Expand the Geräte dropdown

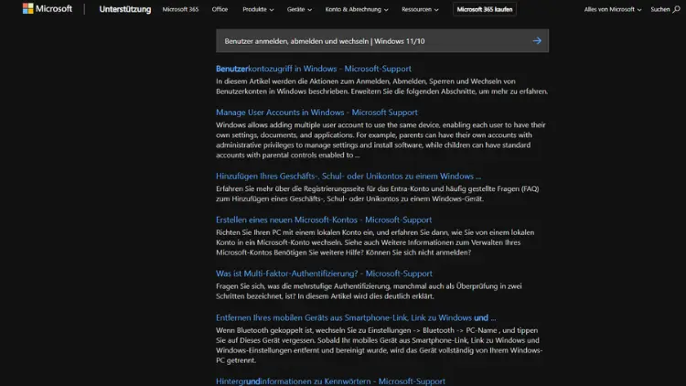[x=299, y=9]
